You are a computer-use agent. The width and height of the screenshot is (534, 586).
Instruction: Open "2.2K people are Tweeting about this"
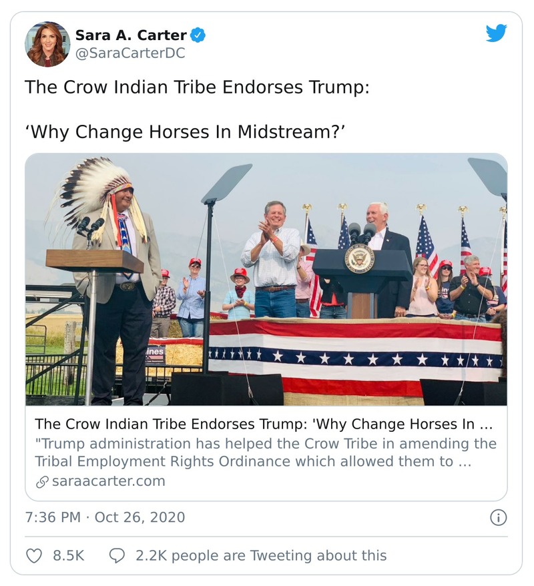(261, 555)
